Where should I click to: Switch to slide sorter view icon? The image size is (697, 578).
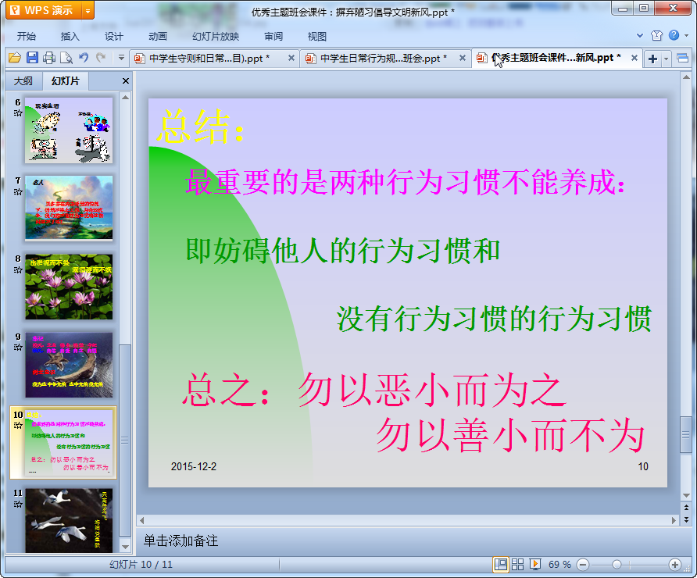(x=517, y=565)
